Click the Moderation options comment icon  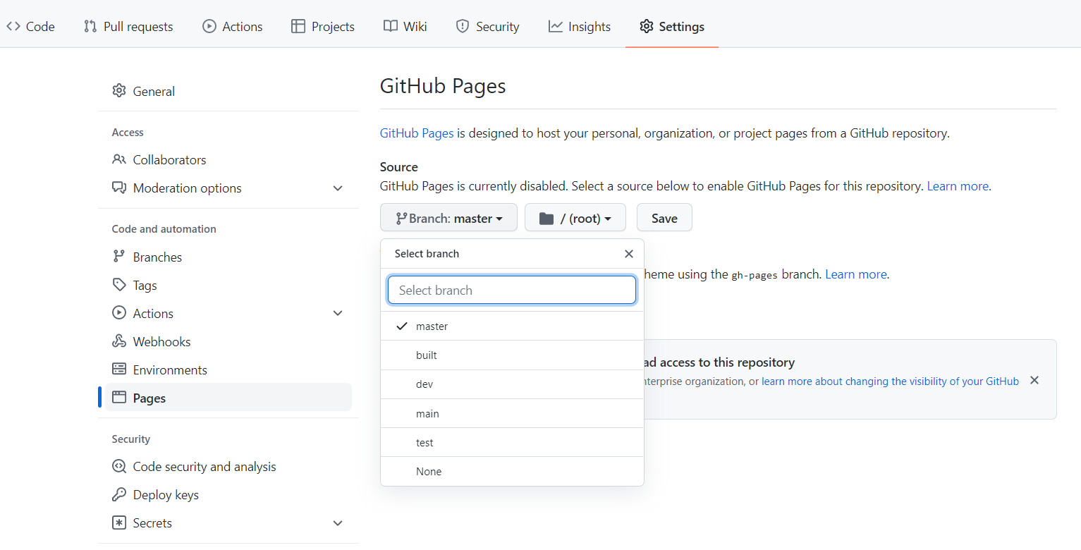pos(119,188)
